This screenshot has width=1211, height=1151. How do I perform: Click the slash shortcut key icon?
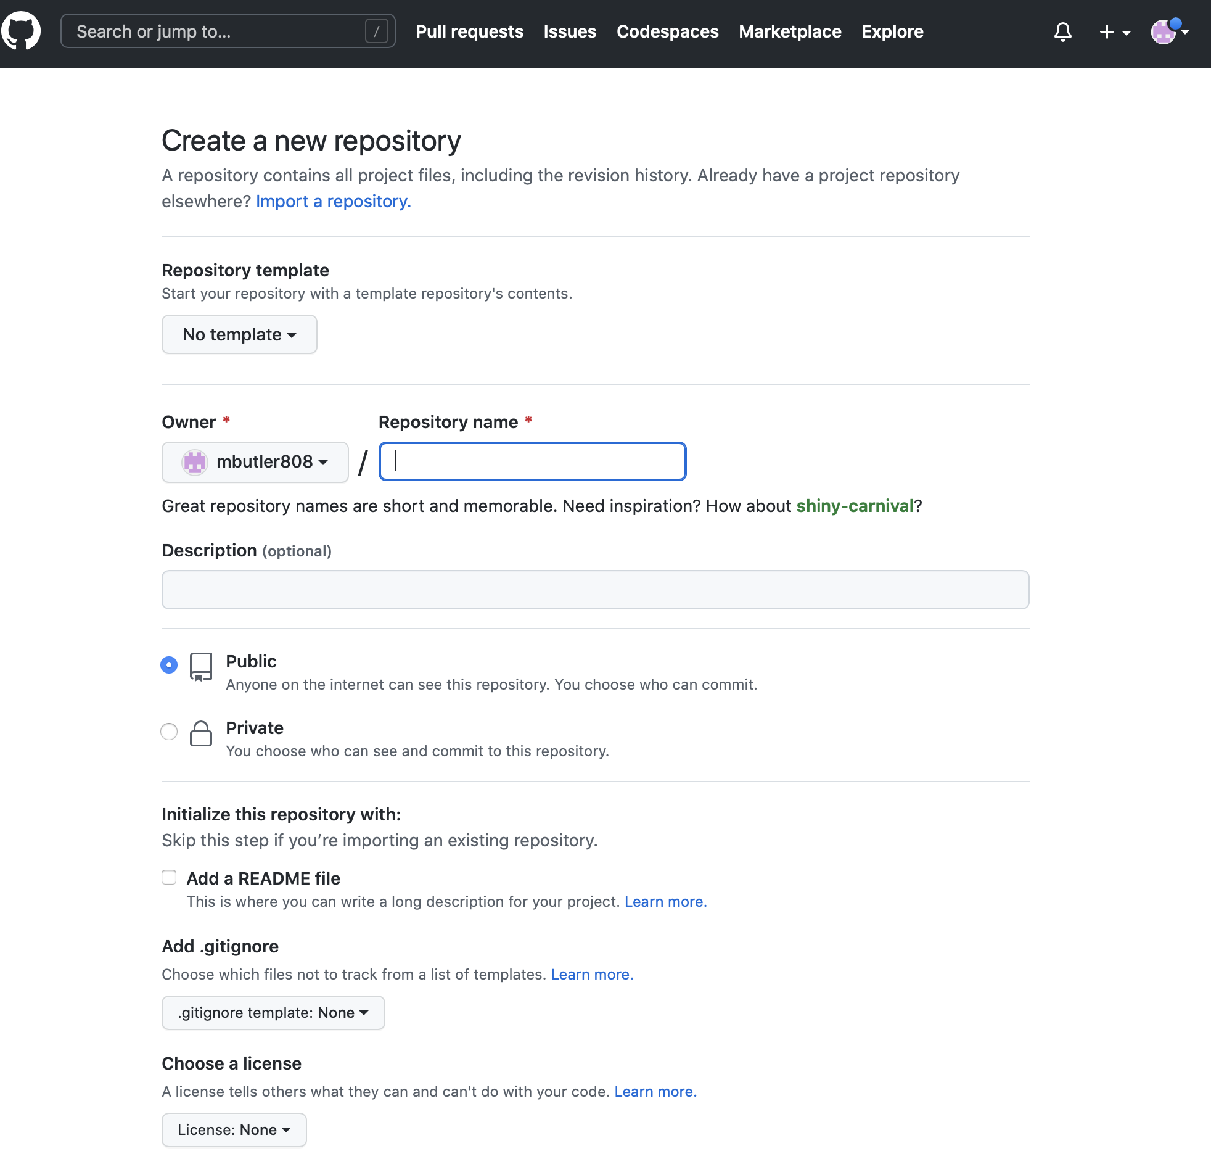pyautogui.click(x=376, y=31)
